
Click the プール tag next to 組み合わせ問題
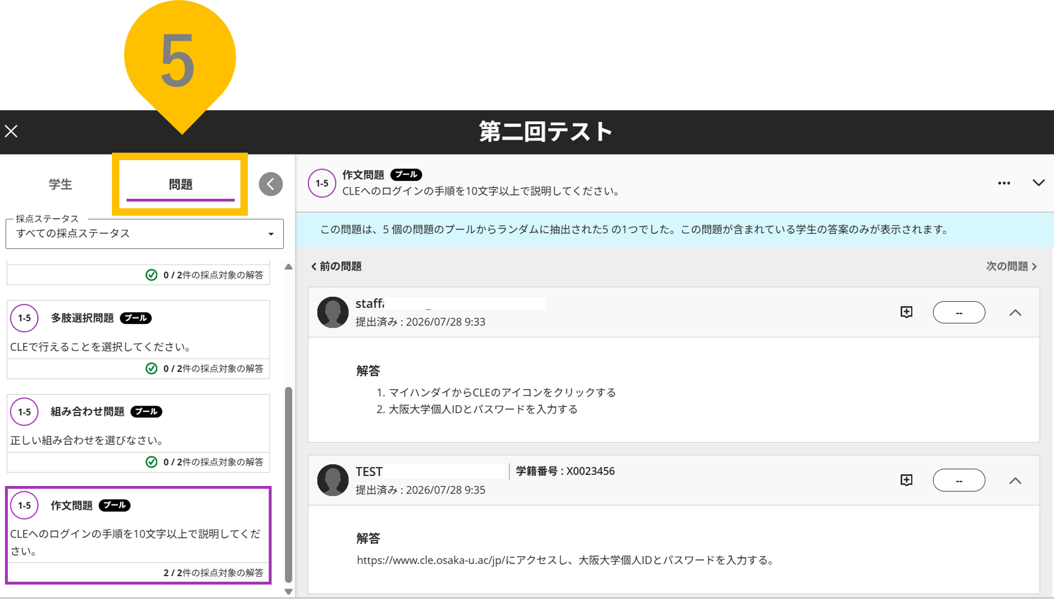[x=146, y=411]
